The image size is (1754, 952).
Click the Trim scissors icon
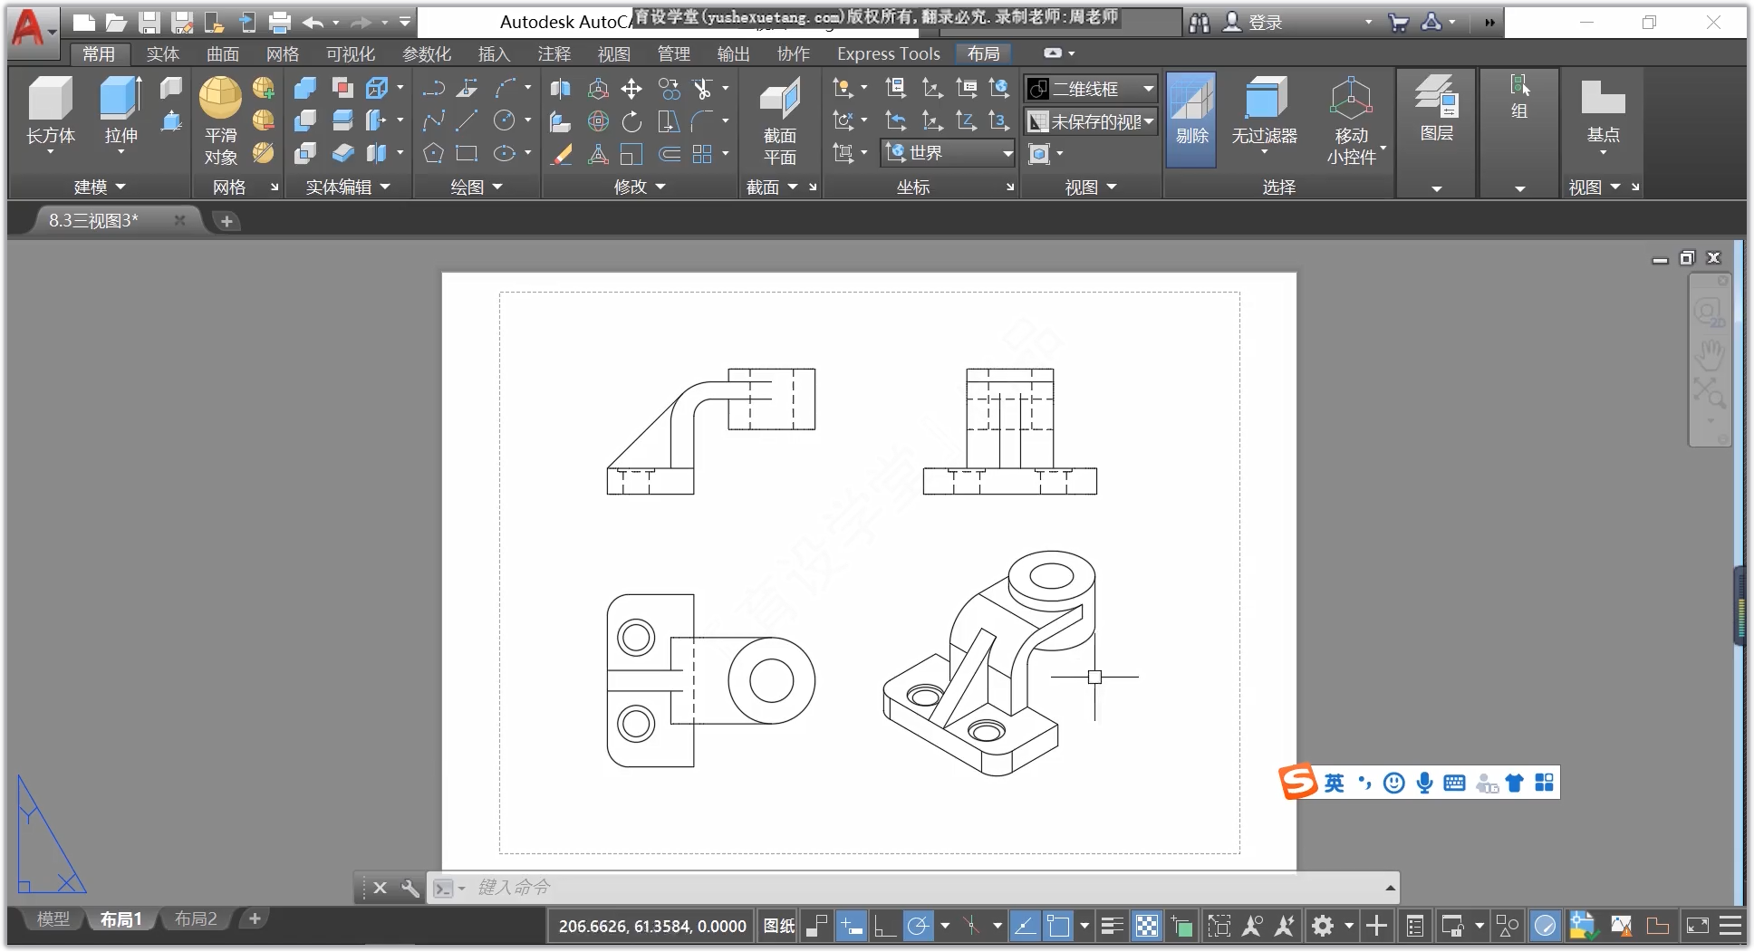[702, 88]
